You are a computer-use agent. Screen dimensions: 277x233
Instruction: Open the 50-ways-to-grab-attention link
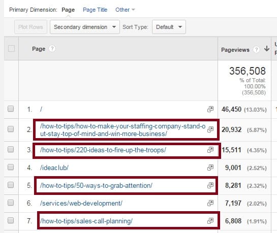click(x=96, y=186)
